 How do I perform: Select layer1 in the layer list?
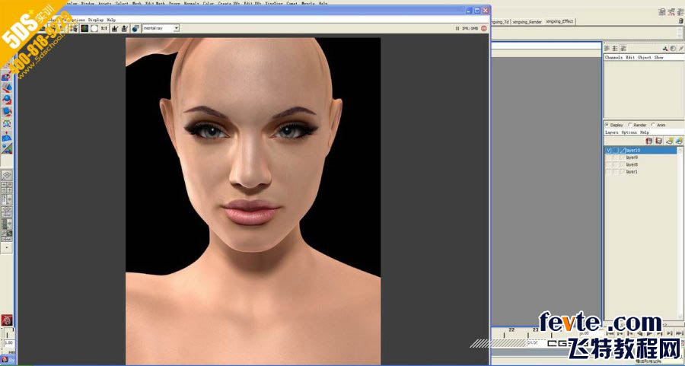[632, 172]
